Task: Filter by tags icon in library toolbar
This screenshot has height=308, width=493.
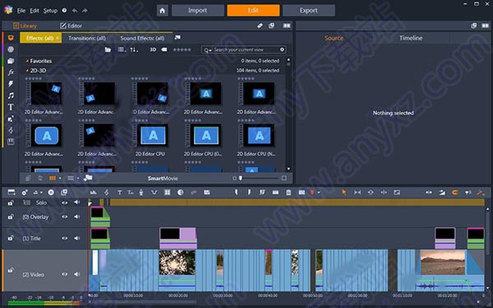Action: coord(164,49)
